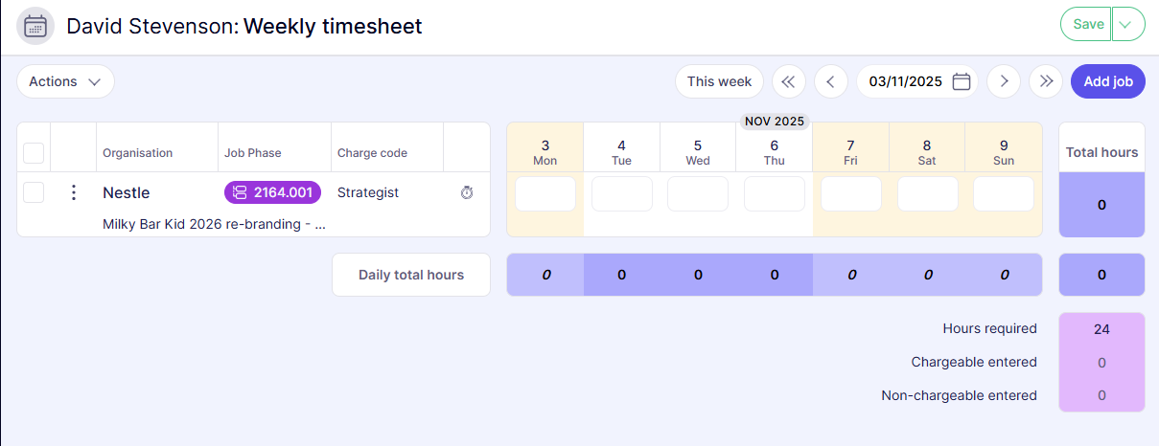Save the weekly timesheet
1159x446 pixels.
click(x=1087, y=24)
